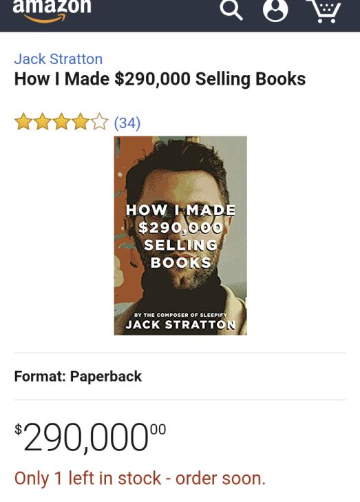Screen dimensions: 360x502
Task: Choose the Format: Paperback option row
Action: point(180,376)
